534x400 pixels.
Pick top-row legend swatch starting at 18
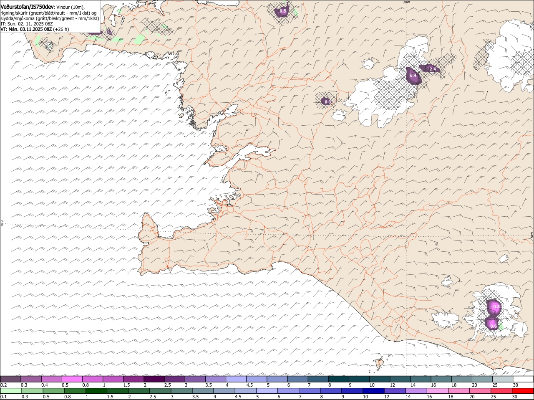(x=462, y=379)
